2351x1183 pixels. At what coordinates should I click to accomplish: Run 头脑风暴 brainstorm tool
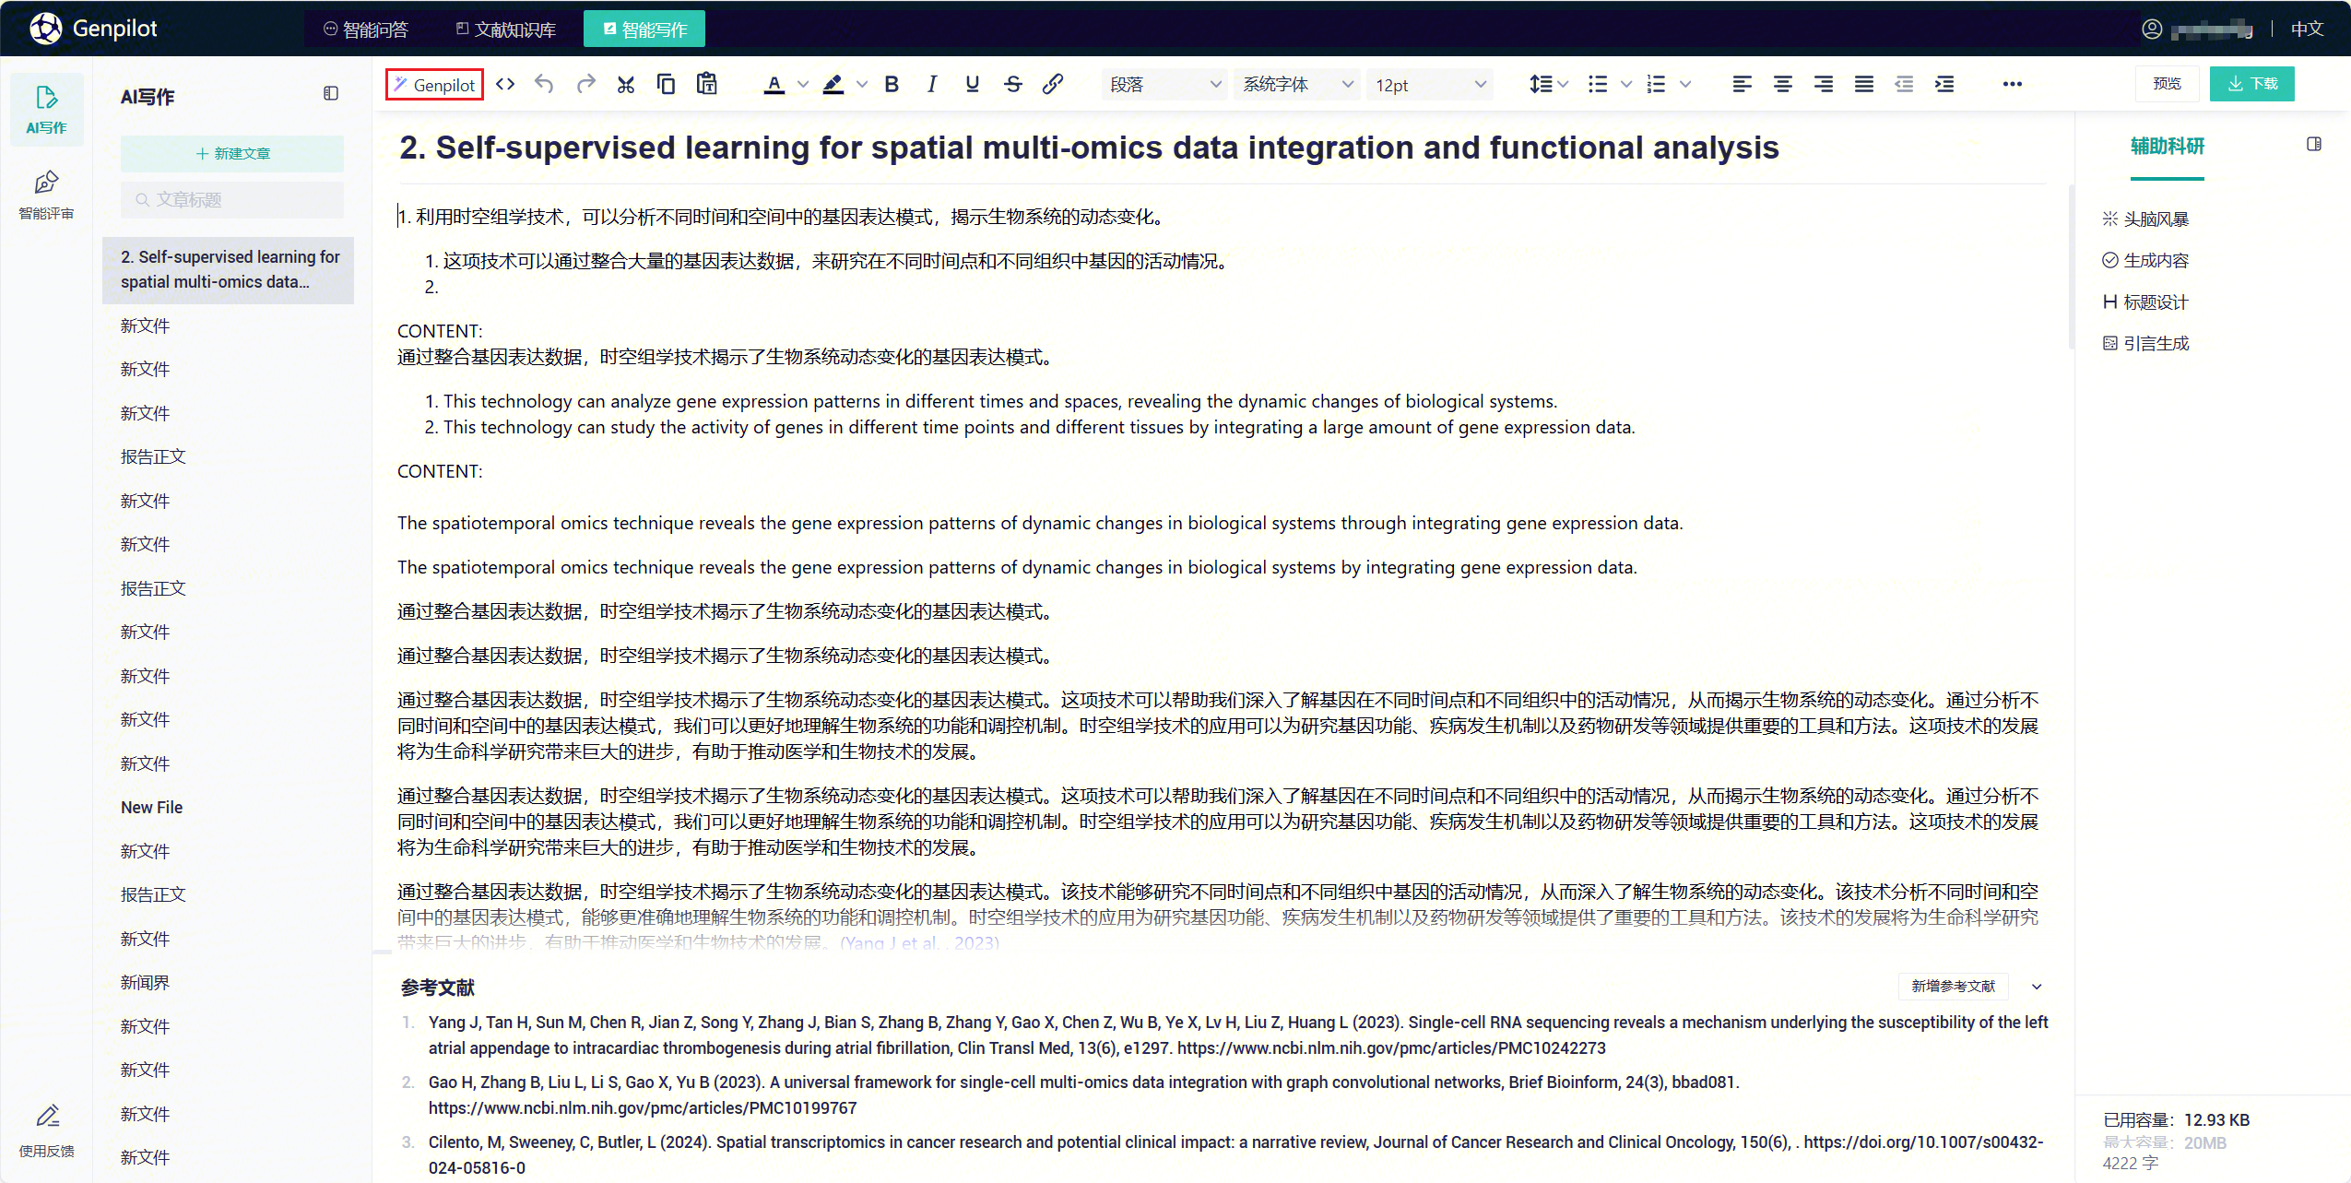[x=2146, y=219]
